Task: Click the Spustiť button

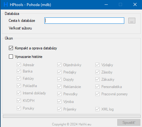Action: tap(129, 123)
